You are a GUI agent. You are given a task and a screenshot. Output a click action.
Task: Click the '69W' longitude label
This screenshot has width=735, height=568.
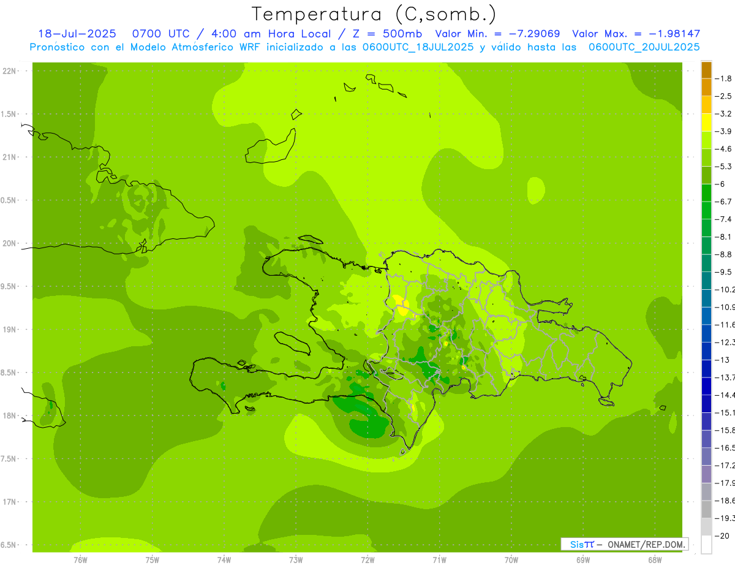click(x=582, y=559)
